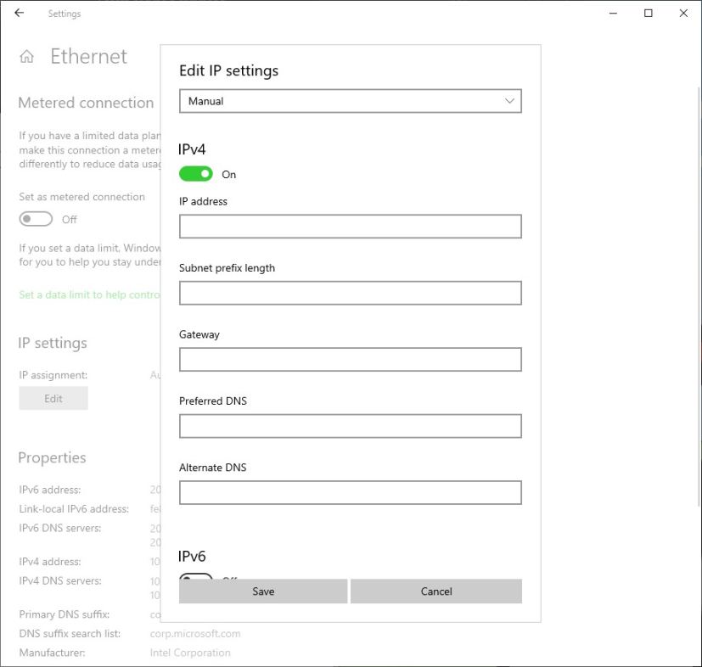Maximize the Settings window
Image resolution: width=702 pixels, height=667 pixels.
pos(647,13)
